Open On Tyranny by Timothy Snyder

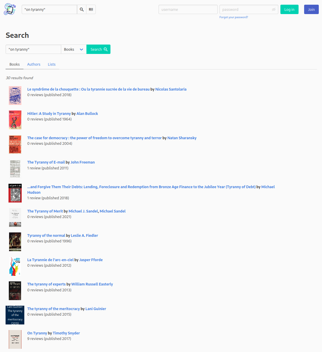(37, 333)
